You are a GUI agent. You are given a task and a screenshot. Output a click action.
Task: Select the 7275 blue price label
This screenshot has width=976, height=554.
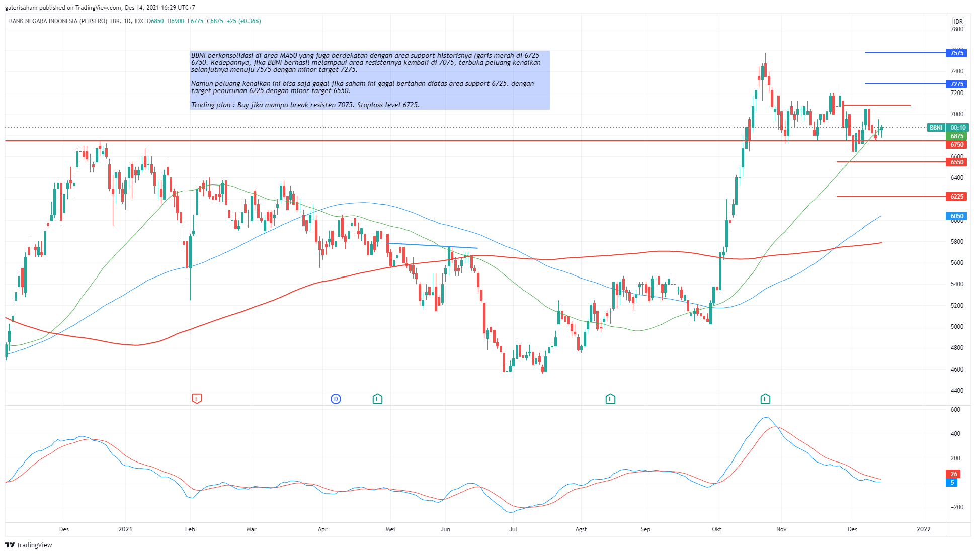pyautogui.click(x=956, y=84)
